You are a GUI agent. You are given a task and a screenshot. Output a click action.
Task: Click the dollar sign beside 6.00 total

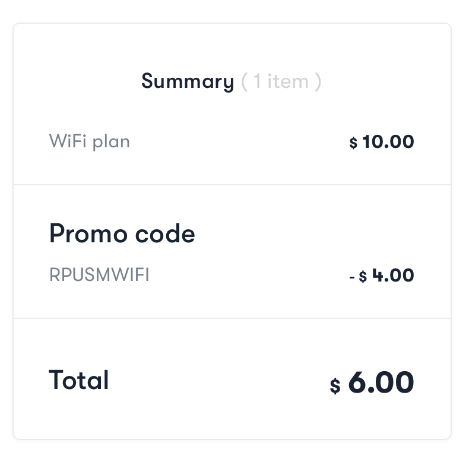[335, 385]
